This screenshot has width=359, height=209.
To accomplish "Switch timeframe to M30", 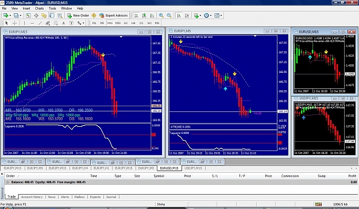I will pyautogui.click(x=118, y=23).
